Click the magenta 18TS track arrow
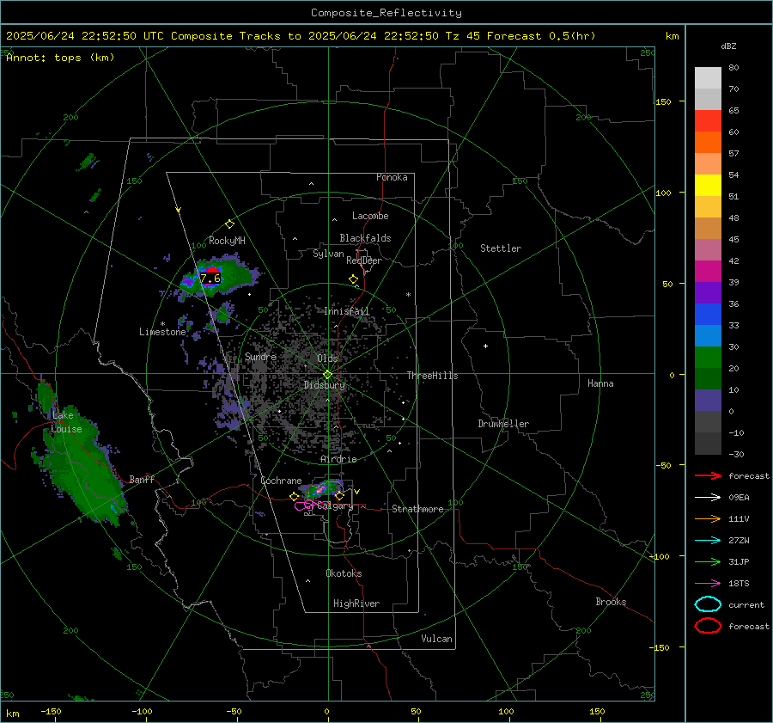Image resolution: width=773 pixels, height=723 pixels. point(708,584)
